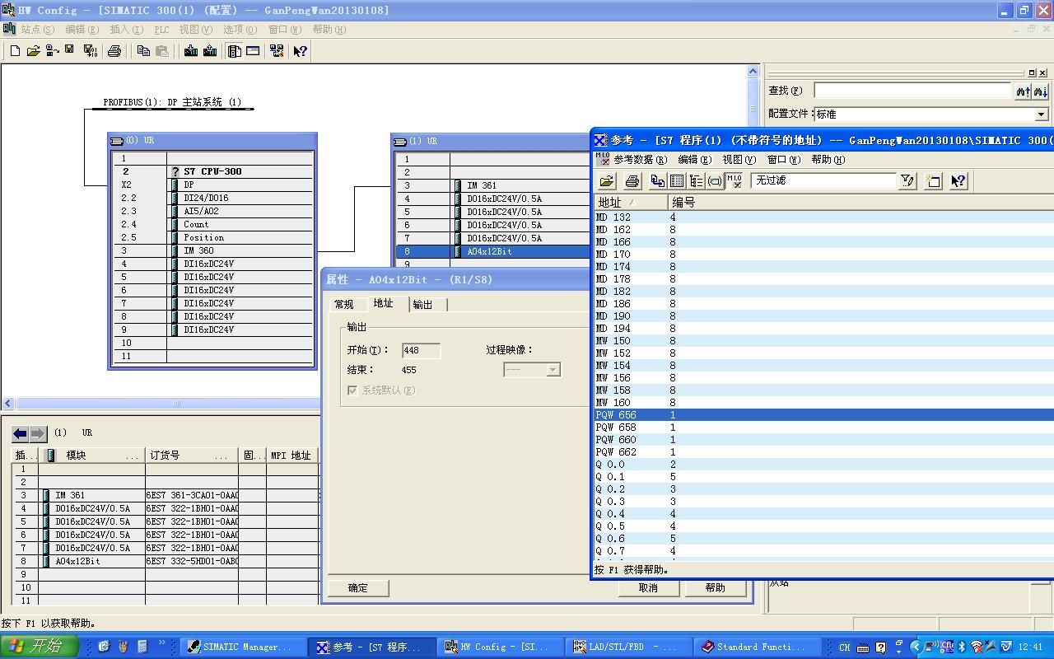Open the 视图 menu in Reference window
1054x659 pixels.
(x=739, y=160)
